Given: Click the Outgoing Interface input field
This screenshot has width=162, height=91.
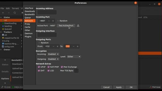Looking at the screenshot, I should [x=47, y=35].
